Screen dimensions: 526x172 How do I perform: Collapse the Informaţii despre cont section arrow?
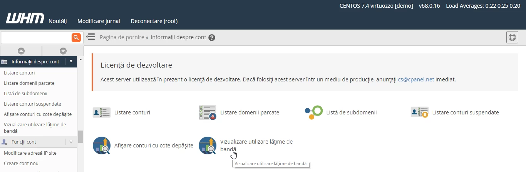coord(71,61)
